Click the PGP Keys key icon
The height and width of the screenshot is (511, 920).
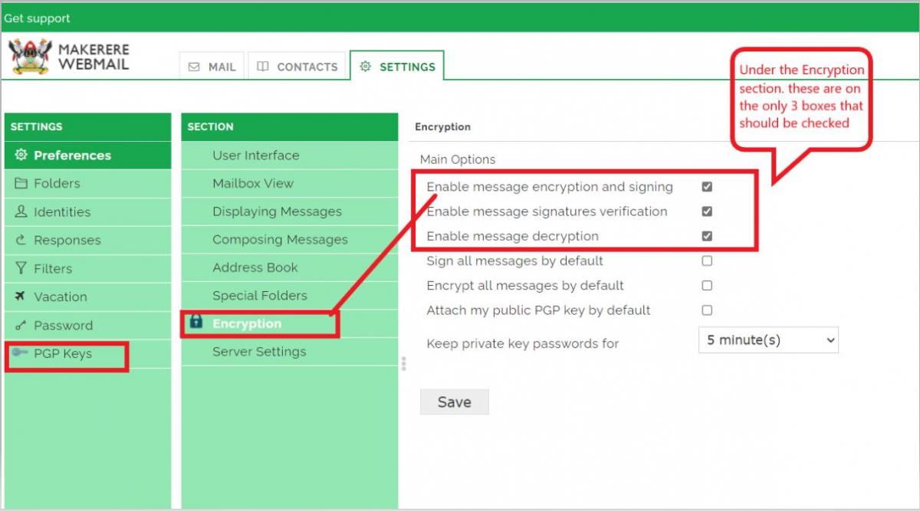coord(20,353)
